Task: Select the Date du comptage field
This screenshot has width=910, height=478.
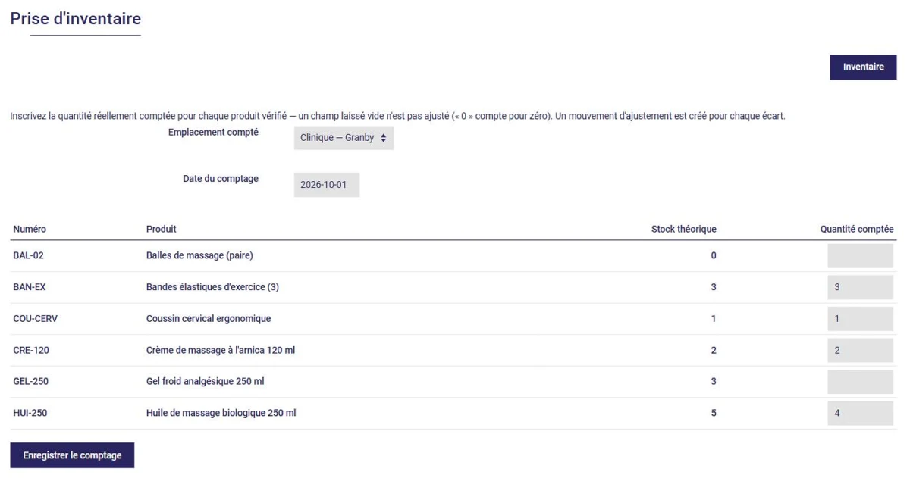Action: click(327, 185)
